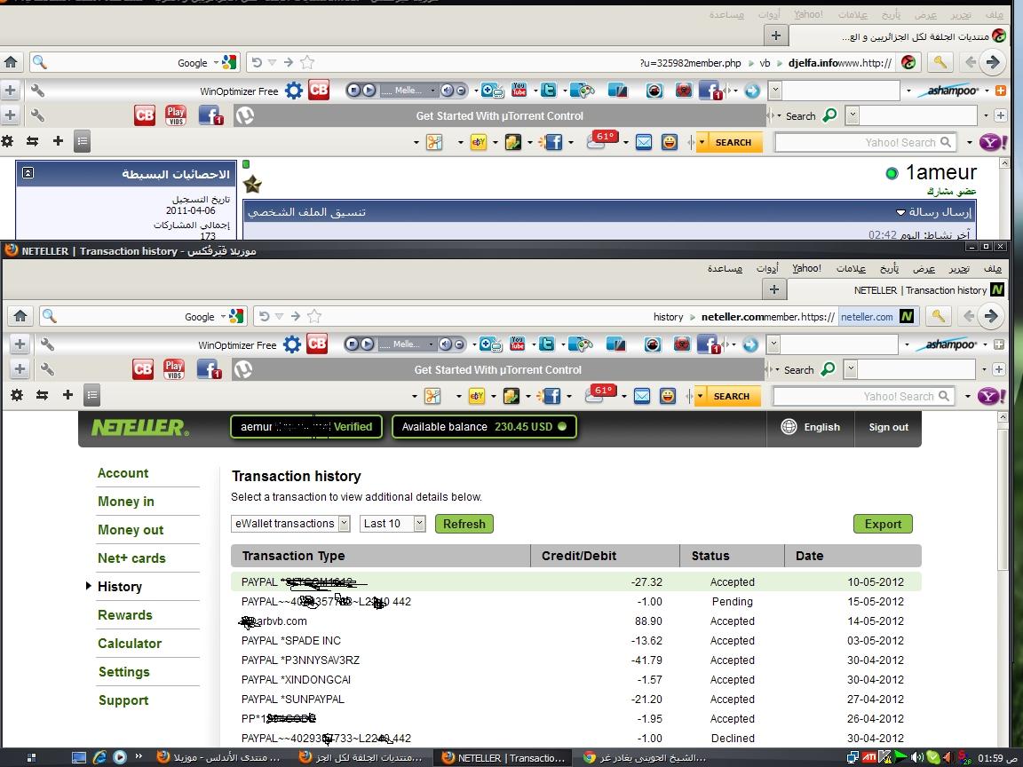Click the Refresh button
The height and width of the screenshot is (767, 1023).
[464, 524]
